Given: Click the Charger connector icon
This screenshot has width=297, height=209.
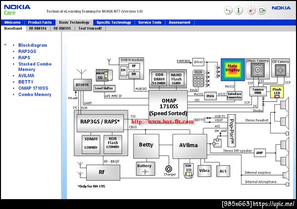Looking at the screenshot, I should click(x=169, y=168).
